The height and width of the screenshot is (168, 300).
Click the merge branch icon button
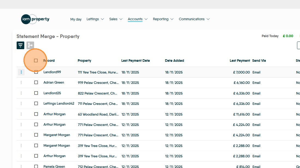pos(30,45)
